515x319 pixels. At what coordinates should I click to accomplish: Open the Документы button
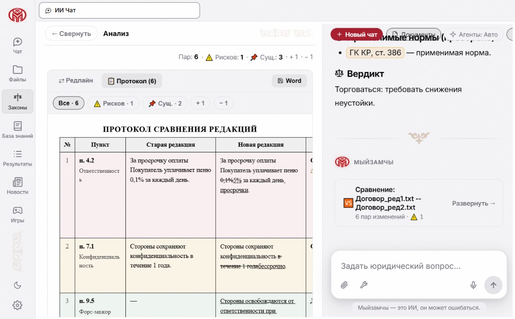(414, 35)
